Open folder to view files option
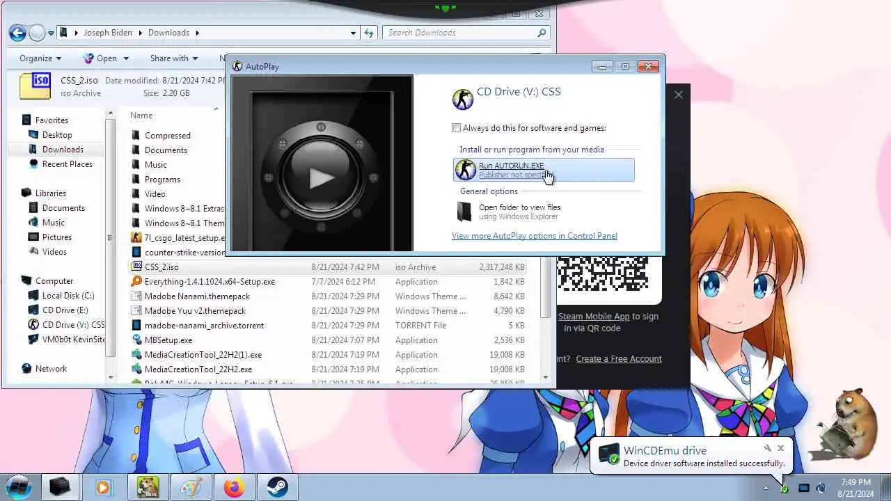This screenshot has height=501, width=891. tap(519, 212)
